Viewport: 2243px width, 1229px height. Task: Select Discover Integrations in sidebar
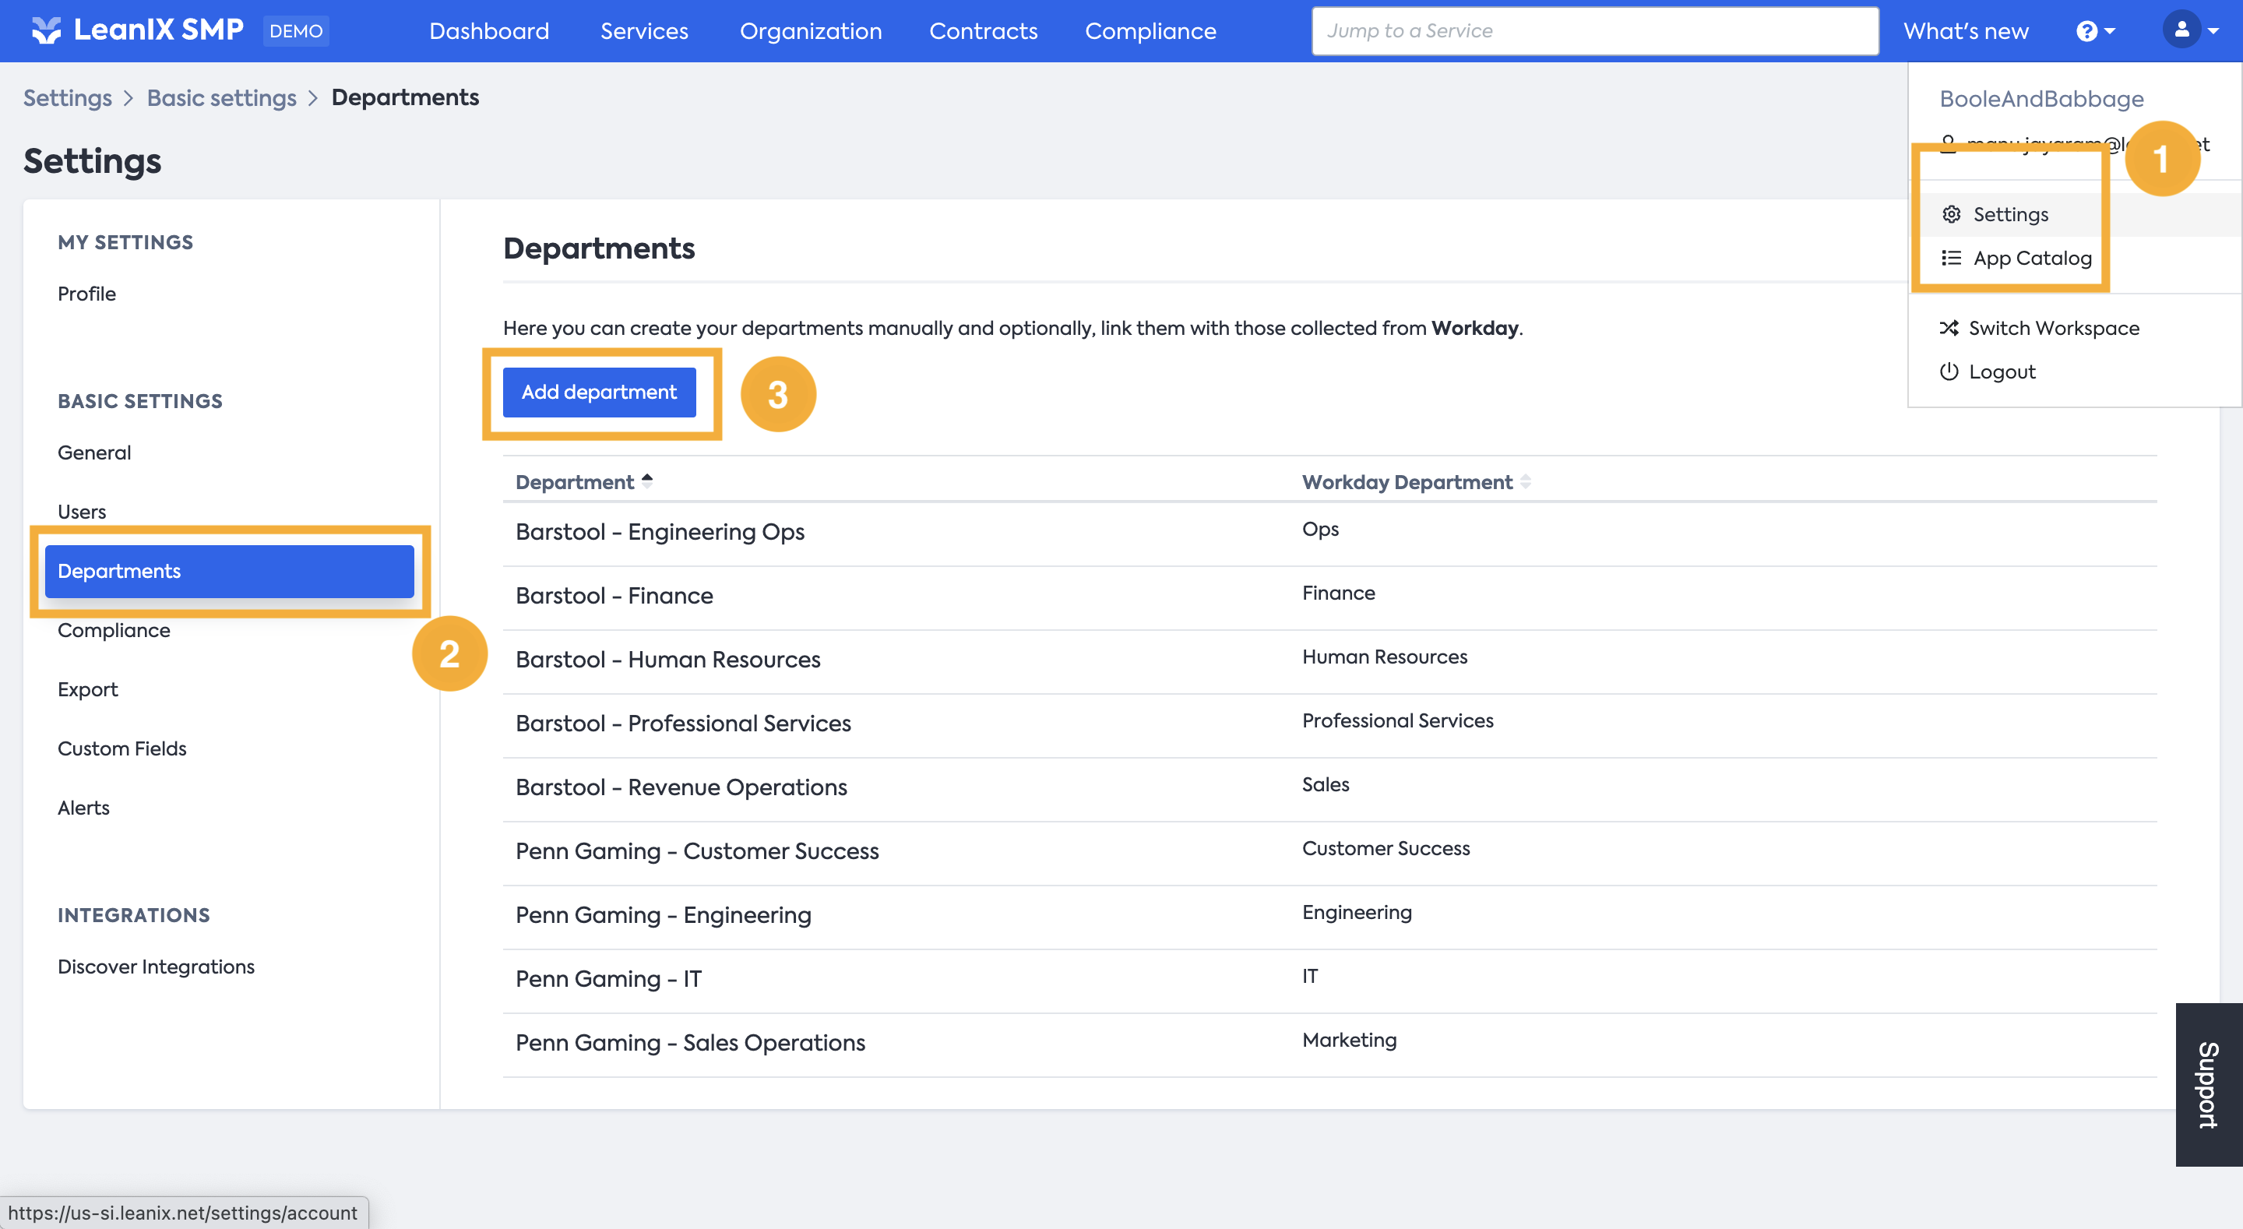coord(156,966)
